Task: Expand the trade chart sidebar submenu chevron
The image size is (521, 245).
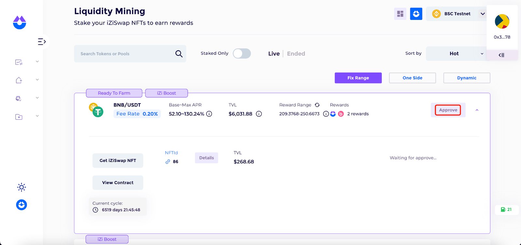Action: point(37,62)
